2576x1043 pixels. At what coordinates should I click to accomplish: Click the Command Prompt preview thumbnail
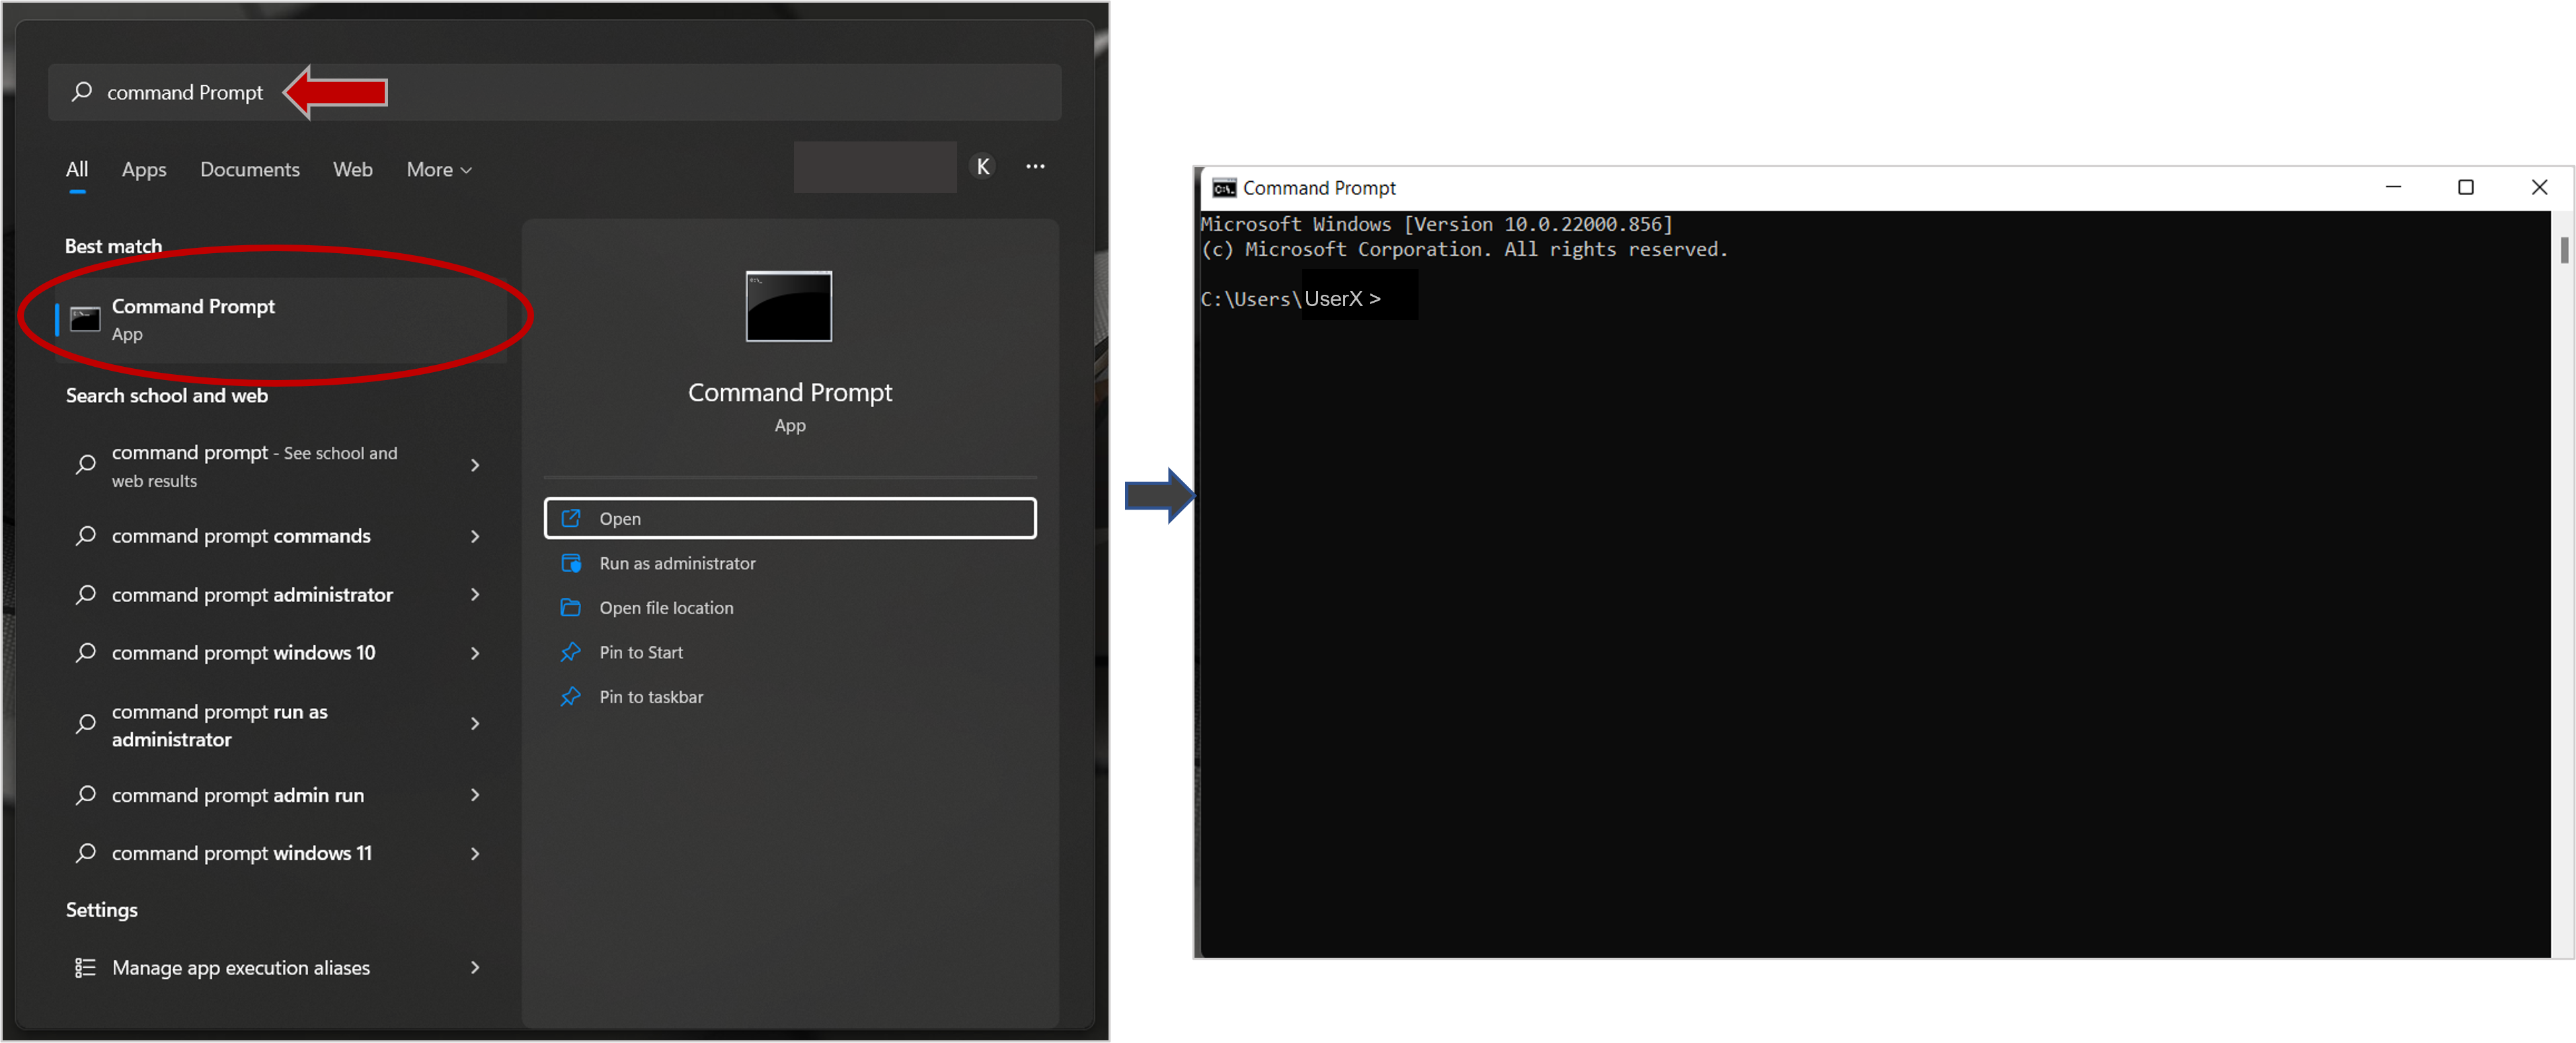click(x=789, y=307)
